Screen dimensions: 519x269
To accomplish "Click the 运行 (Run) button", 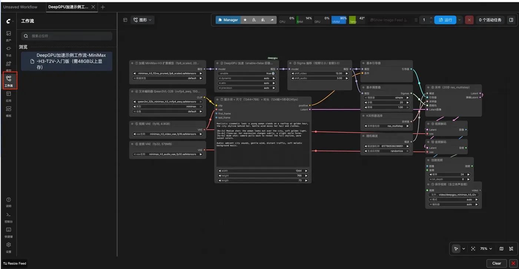I will coord(445,20).
